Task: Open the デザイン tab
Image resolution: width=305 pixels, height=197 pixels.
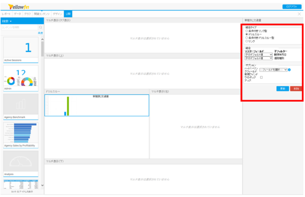Action: (x=57, y=14)
